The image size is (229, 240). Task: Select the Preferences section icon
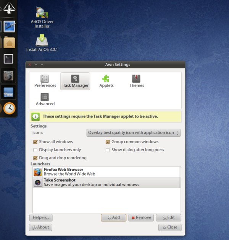click(45, 81)
